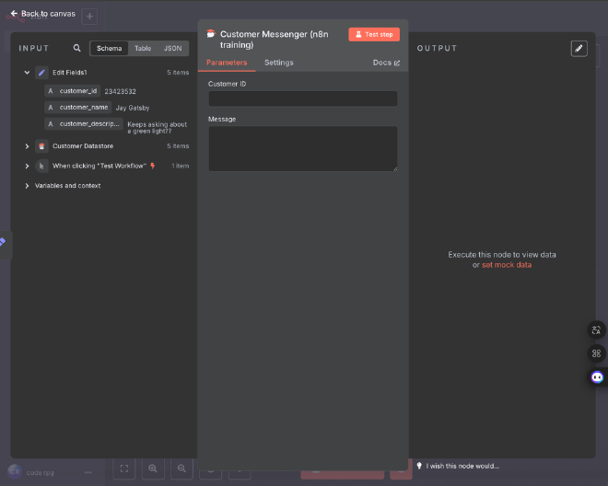This screenshot has width=608, height=486.
Task: Click the edit output pencil icon
Action: pyautogui.click(x=579, y=48)
